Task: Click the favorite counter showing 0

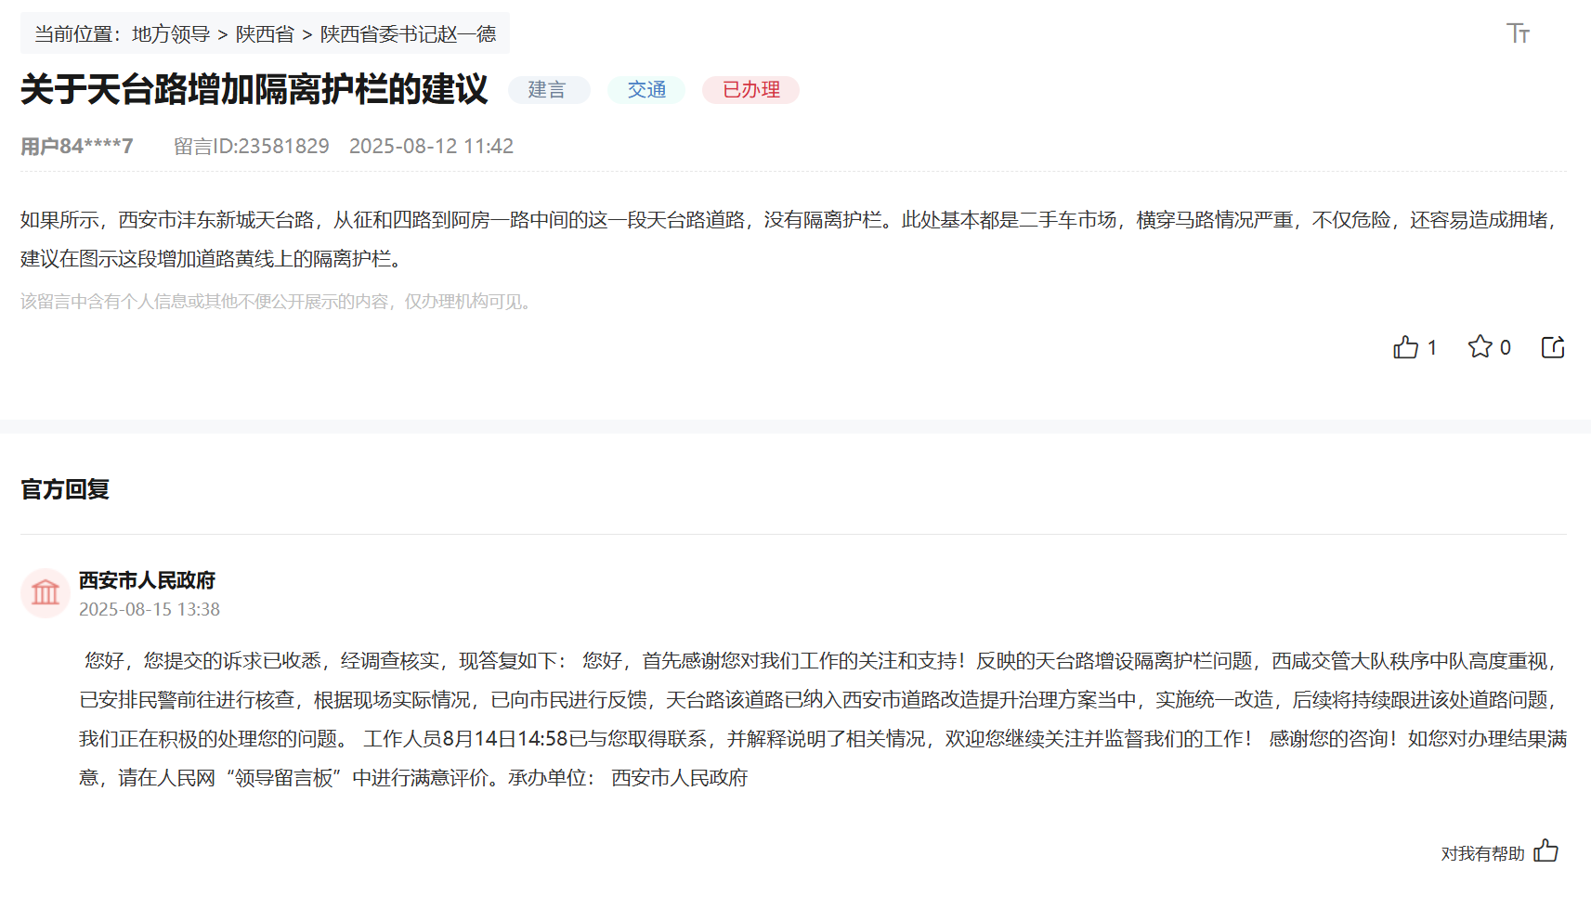Action: coord(1506,346)
